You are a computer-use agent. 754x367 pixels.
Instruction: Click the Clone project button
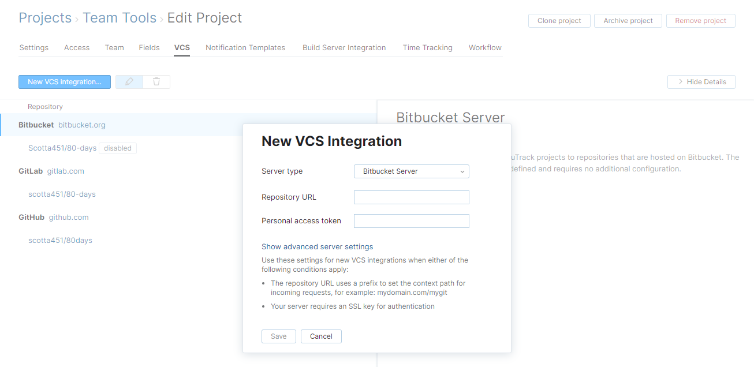pos(558,20)
